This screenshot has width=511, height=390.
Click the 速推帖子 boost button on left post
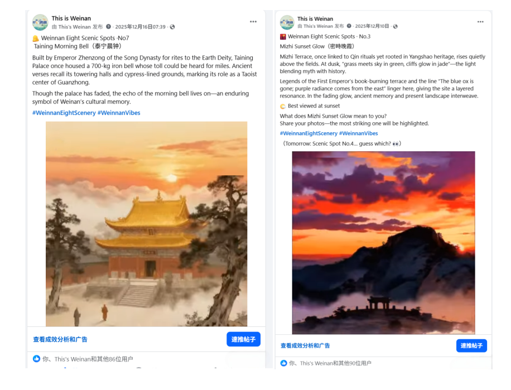243,339
